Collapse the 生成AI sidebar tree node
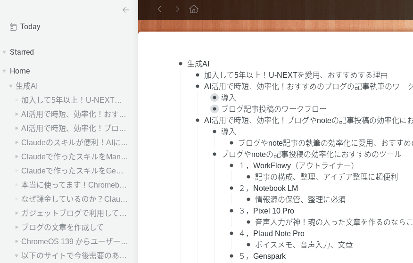The height and width of the screenshot is (263, 413). coord(10,86)
